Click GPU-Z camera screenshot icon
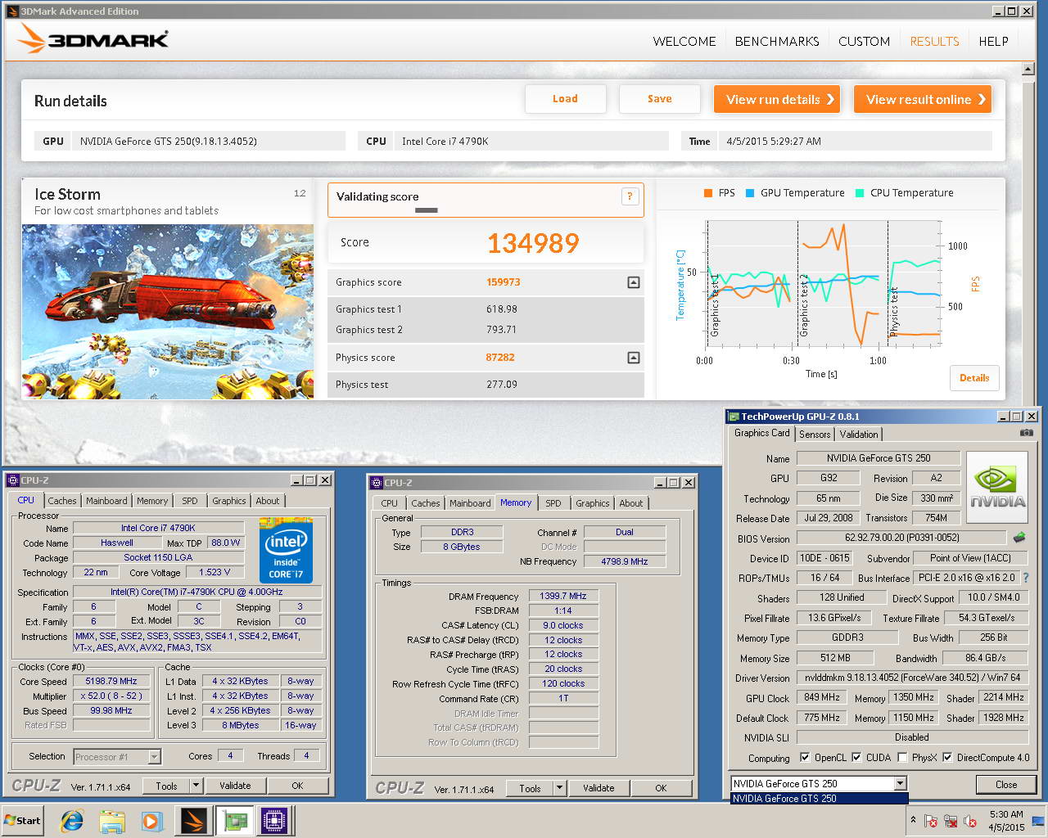 click(1026, 433)
